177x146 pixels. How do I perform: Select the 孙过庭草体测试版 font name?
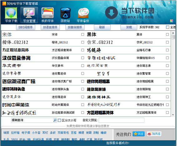63,113
